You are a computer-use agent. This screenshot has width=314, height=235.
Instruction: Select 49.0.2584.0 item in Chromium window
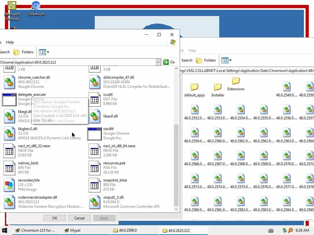[287, 204]
